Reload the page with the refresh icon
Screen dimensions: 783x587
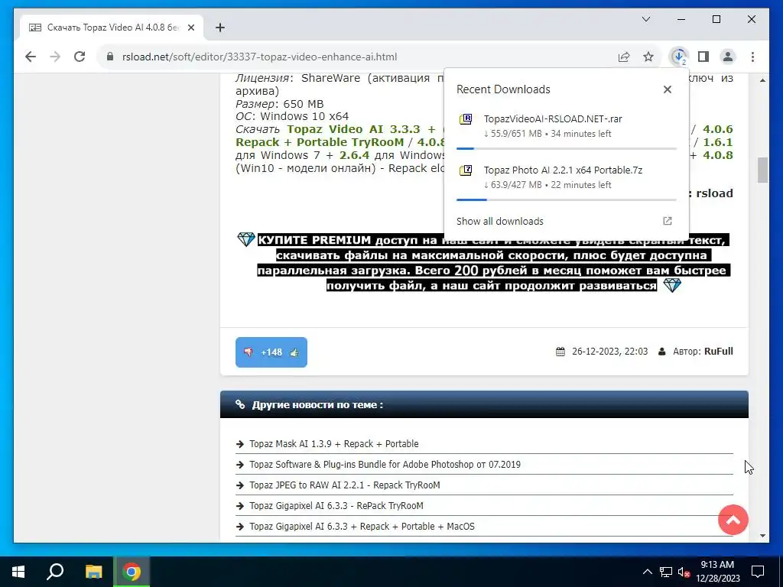coord(80,57)
